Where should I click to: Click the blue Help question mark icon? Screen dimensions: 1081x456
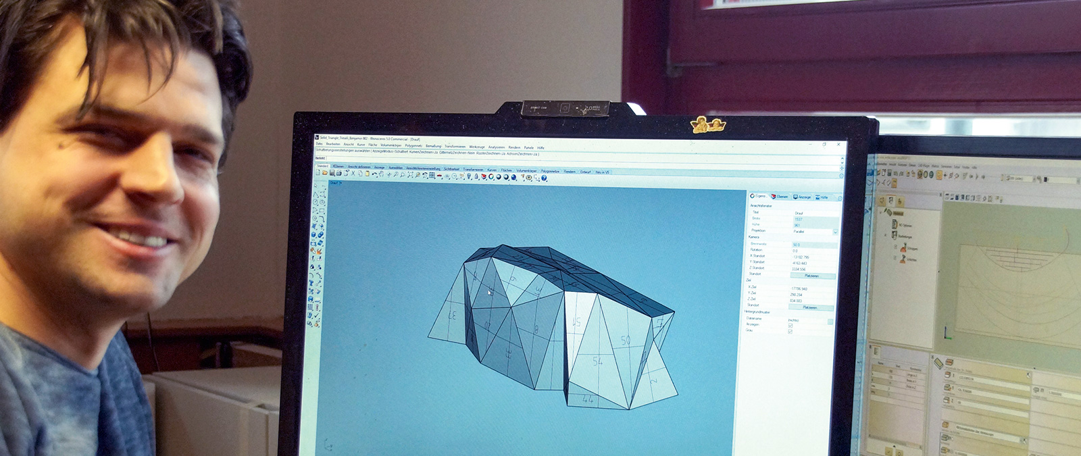pos(544,178)
